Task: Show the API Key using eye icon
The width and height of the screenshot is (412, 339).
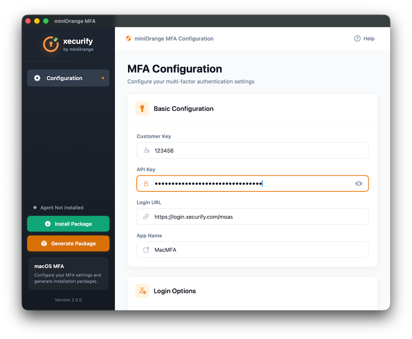Action: click(x=358, y=183)
